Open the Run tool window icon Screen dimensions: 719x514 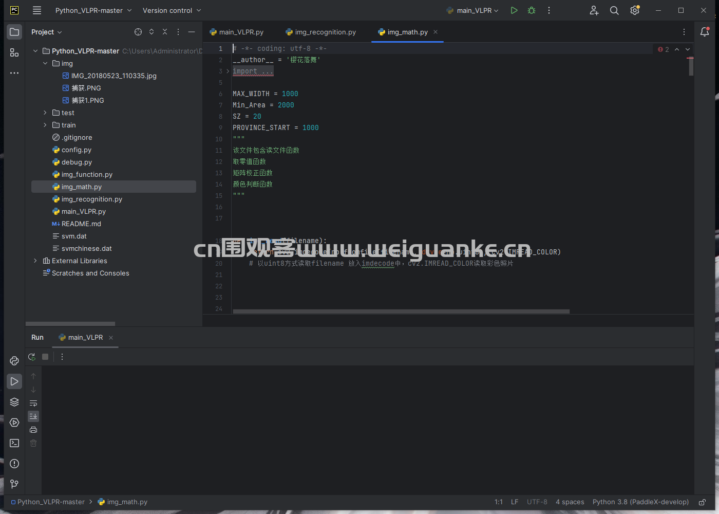pos(14,381)
